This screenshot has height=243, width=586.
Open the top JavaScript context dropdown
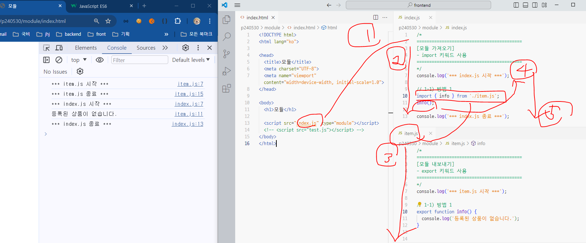click(x=79, y=60)
